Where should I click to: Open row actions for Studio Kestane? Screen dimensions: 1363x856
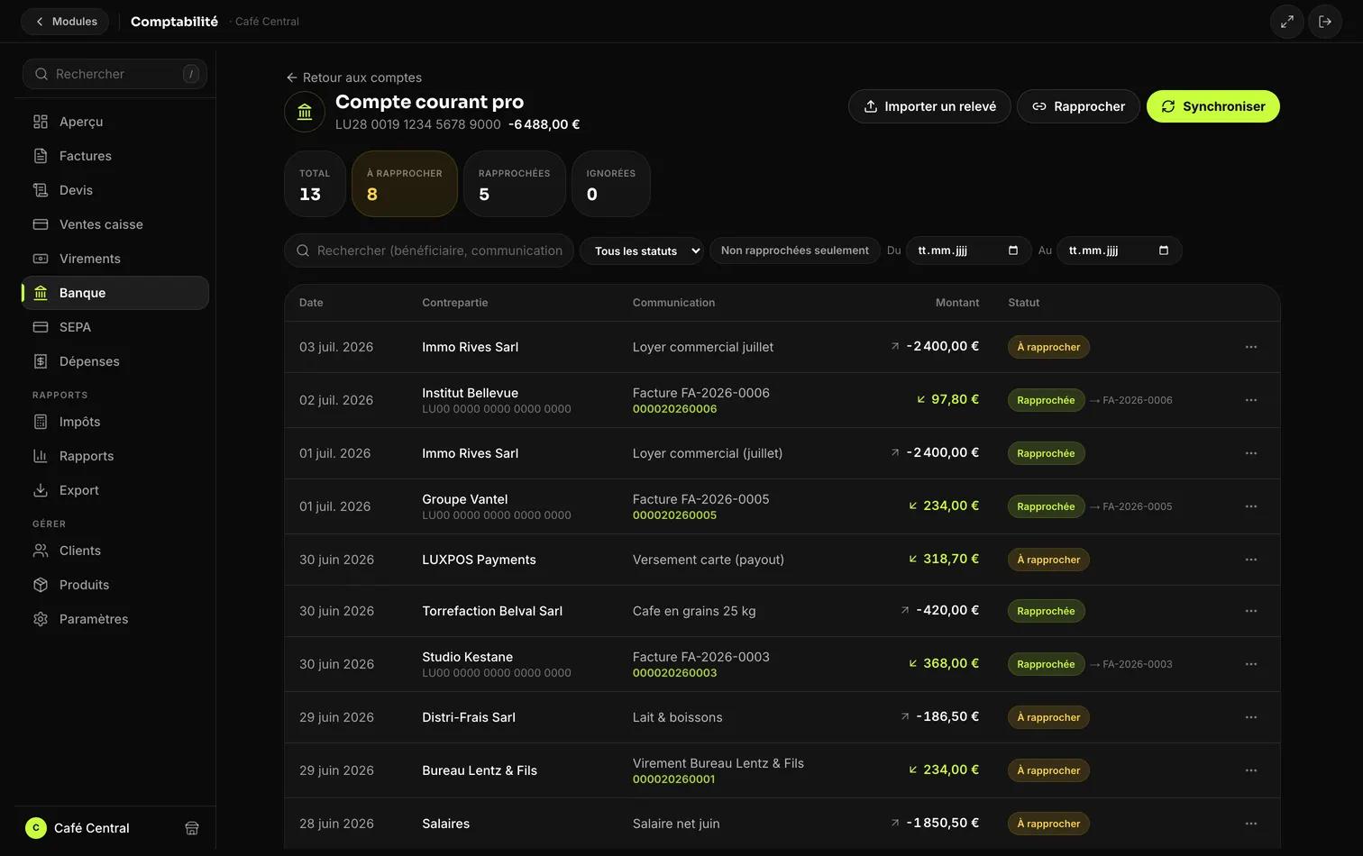click(1251, 664)
